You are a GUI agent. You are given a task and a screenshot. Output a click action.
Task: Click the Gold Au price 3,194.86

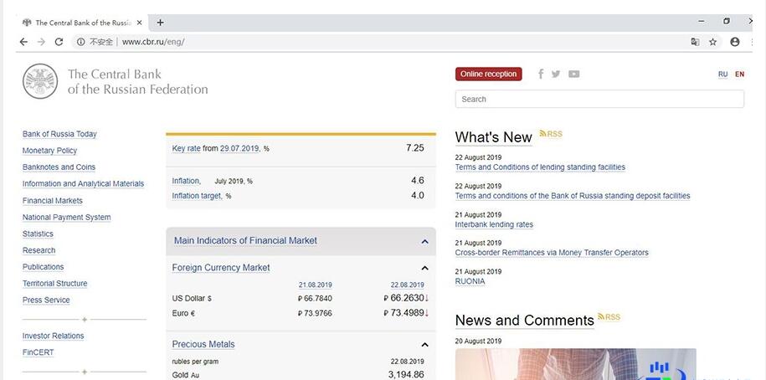click(406, 375)
